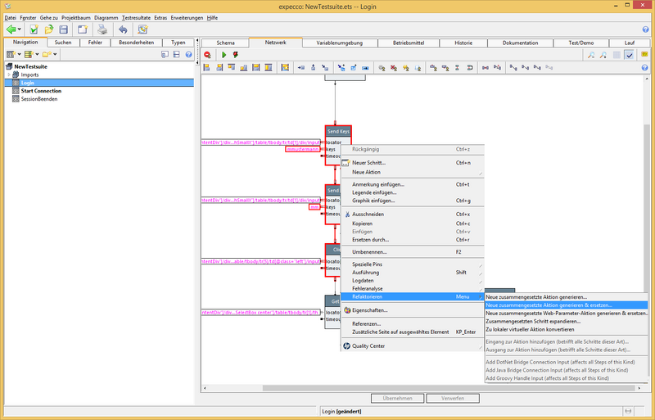Click the open folder toolbar icon
Viewport: 655px width, 420px height.
[x=49, y=29]
